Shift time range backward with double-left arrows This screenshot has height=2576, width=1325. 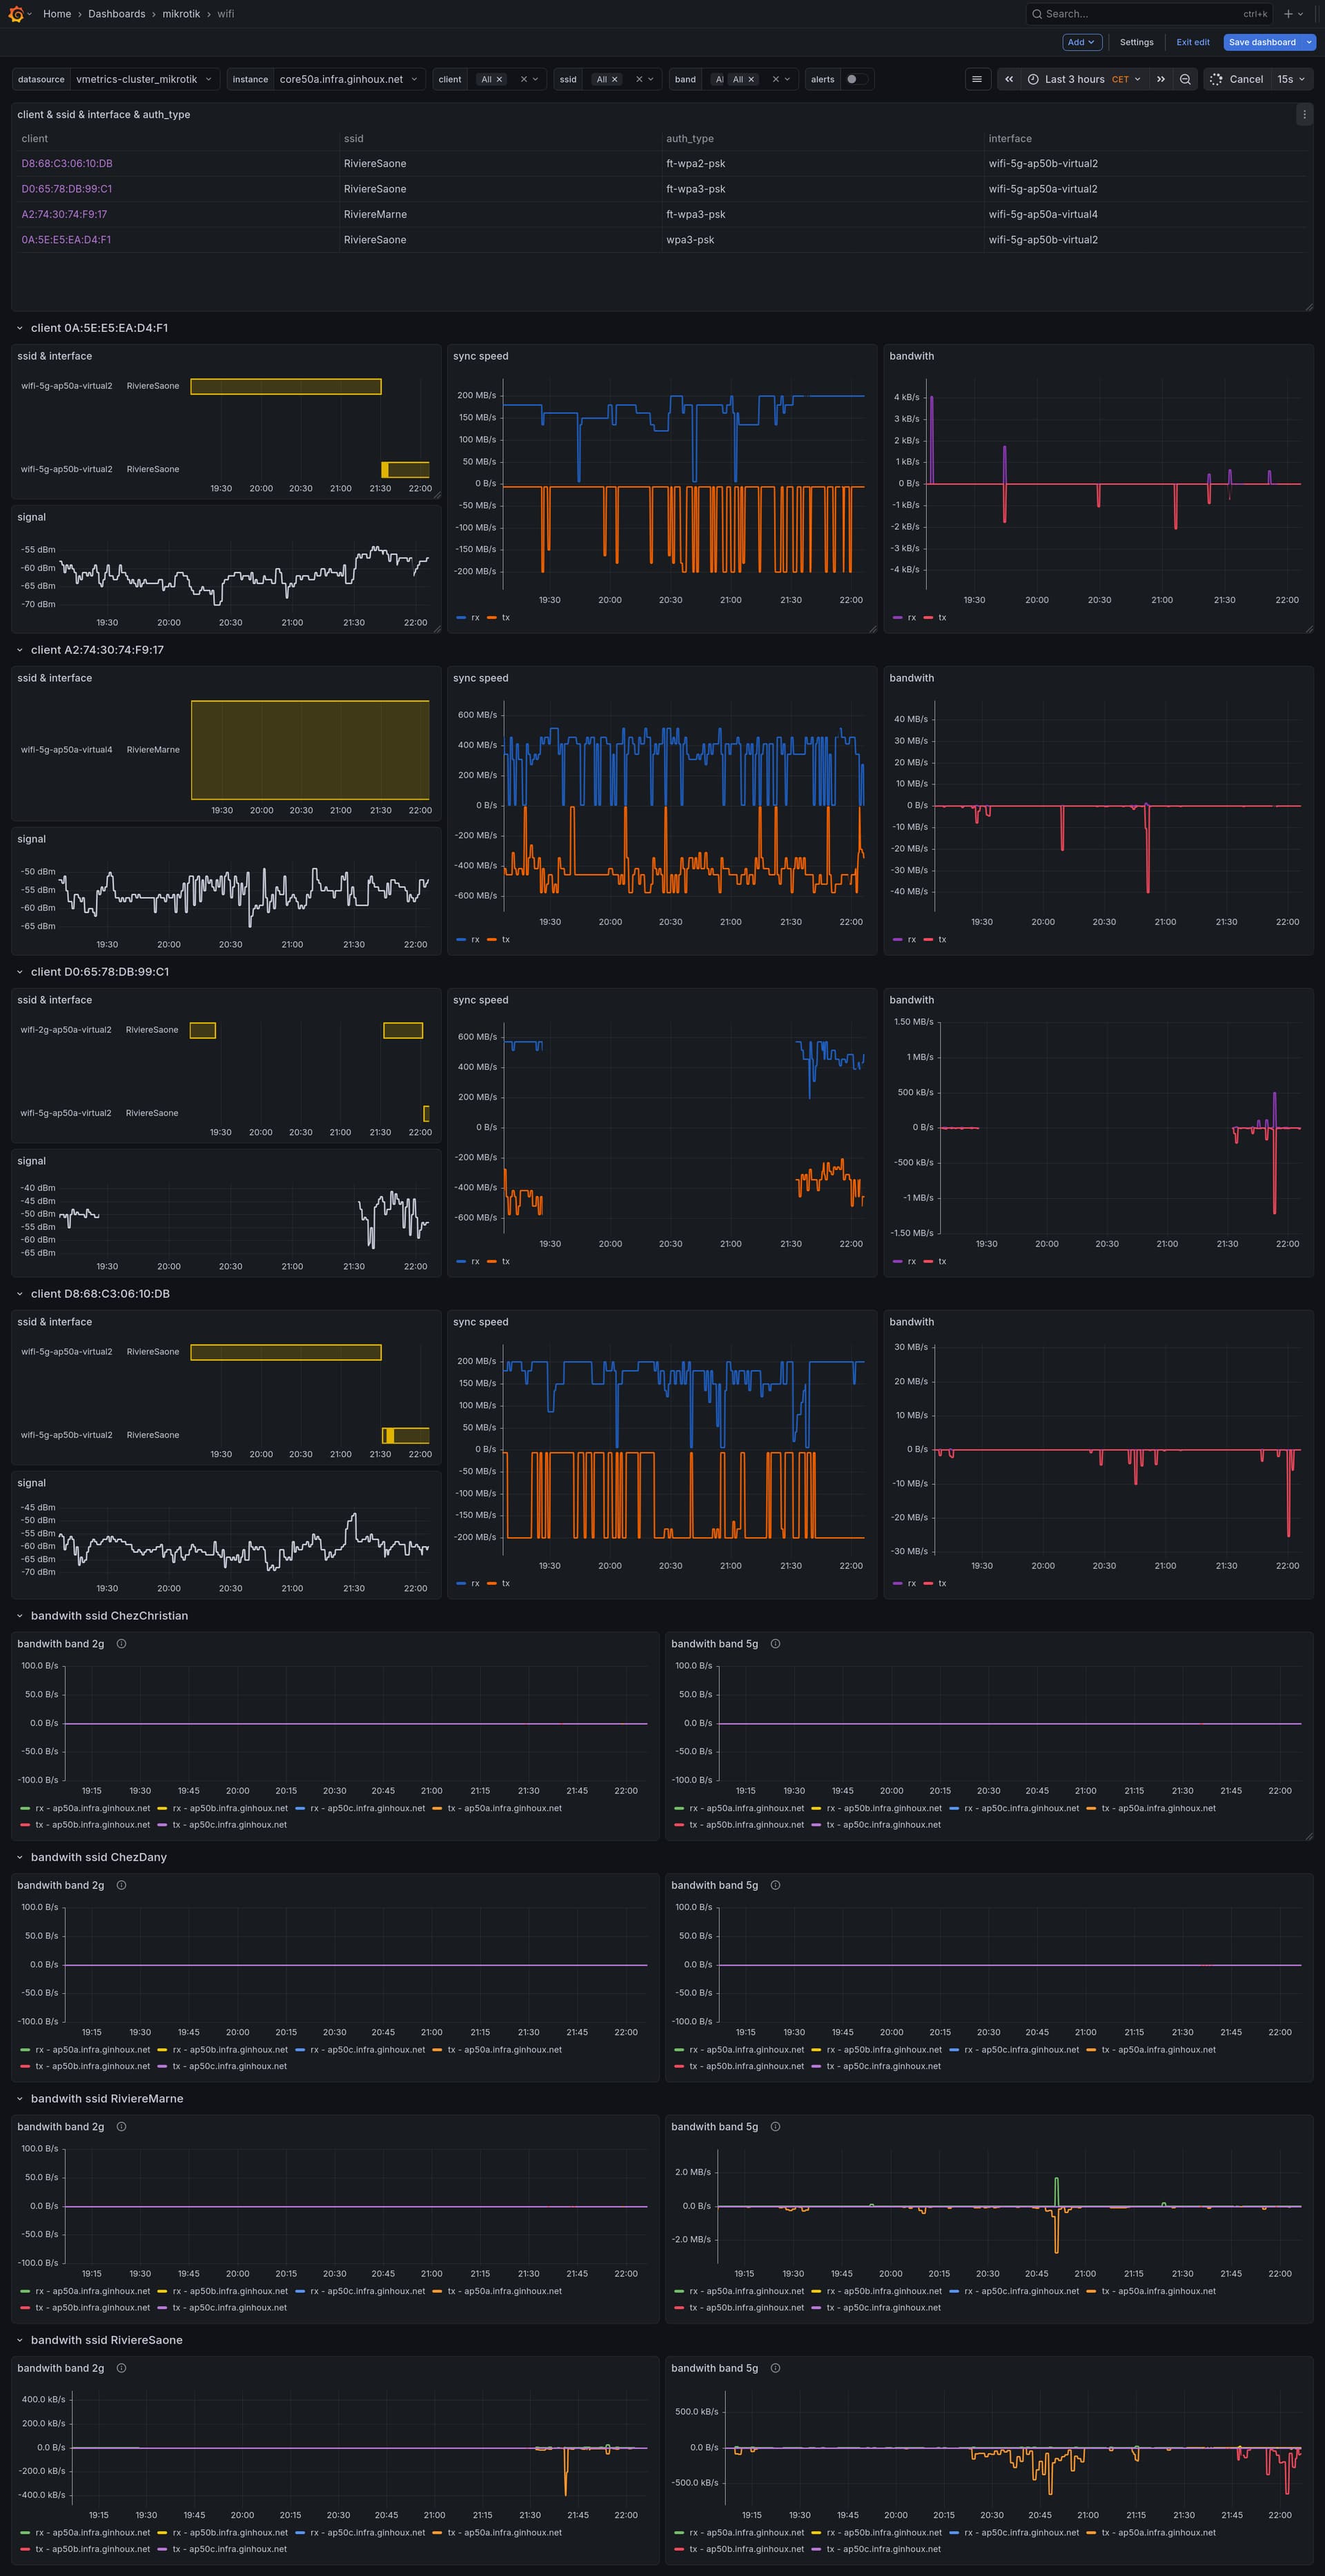[1009, 79]
